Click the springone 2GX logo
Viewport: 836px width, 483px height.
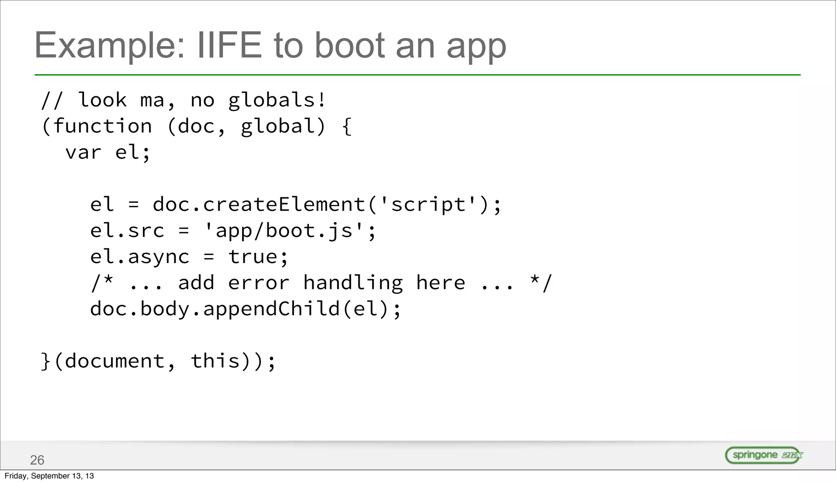[x=764, y=455]
